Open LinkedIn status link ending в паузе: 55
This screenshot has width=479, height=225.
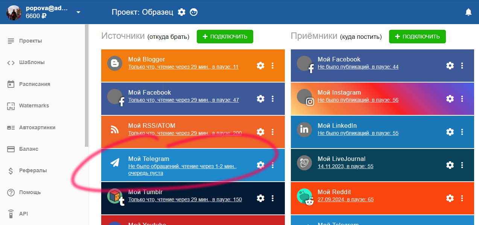(x=358, y=133)
